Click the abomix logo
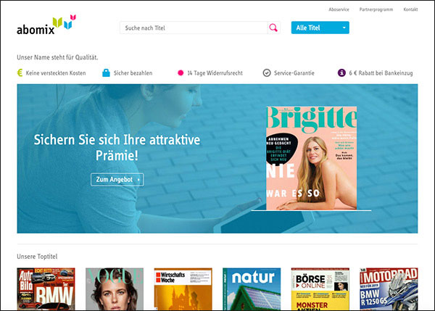The width and height of the screenshot is (435, 311). (x=46, y=25)
